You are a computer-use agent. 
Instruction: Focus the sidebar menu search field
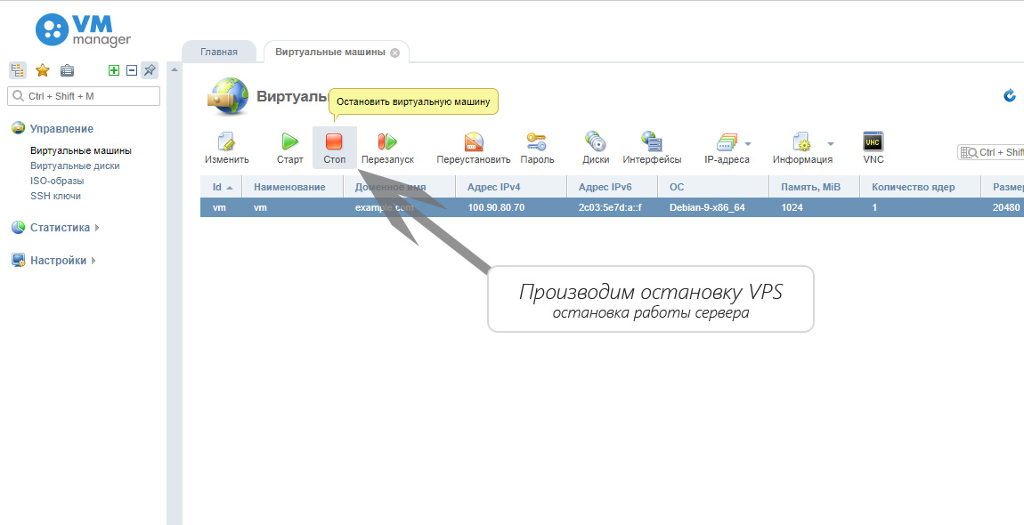(84, 96)
